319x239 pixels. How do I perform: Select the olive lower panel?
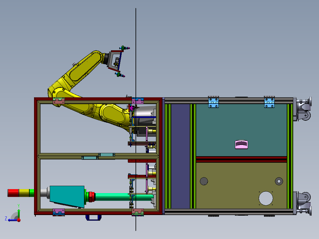pos(241,185)
